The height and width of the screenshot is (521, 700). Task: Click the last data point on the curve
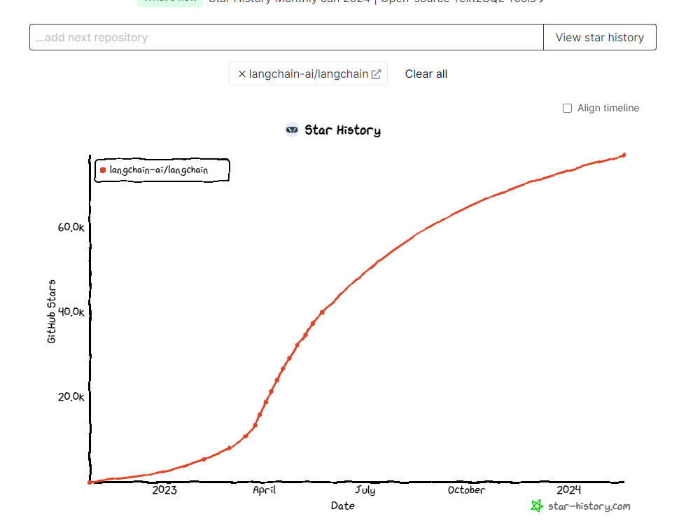point(624,155)
